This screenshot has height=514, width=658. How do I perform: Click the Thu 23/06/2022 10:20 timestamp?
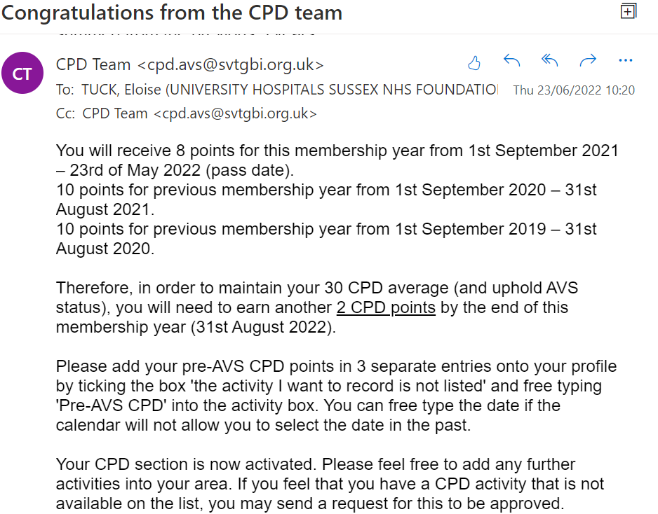[x=574, y=90]
